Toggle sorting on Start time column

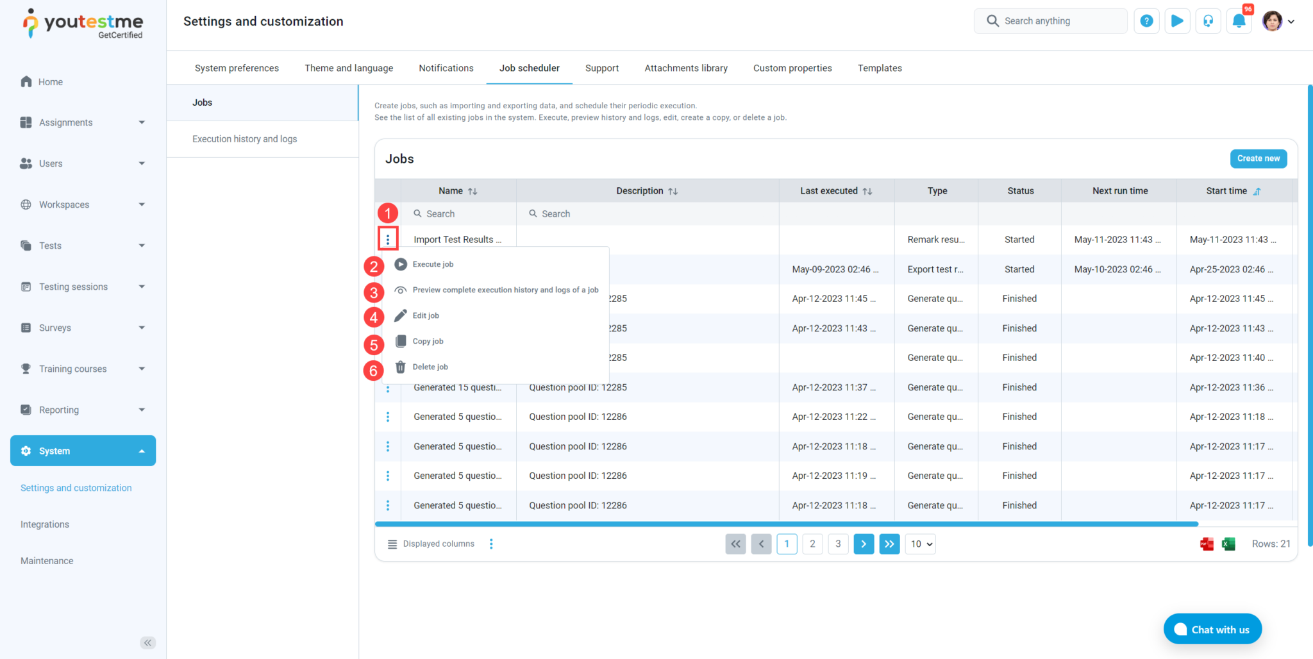[x=1257, y=191]
